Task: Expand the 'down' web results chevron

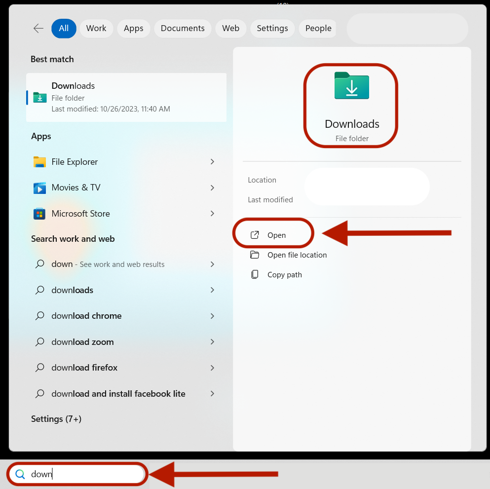Action: (212, 264)
